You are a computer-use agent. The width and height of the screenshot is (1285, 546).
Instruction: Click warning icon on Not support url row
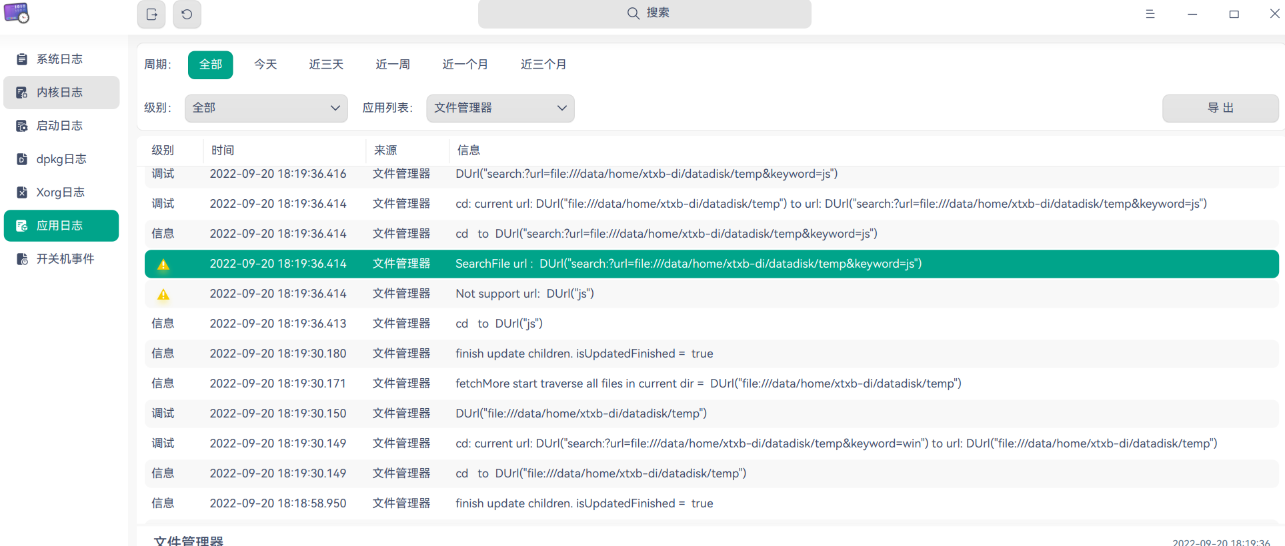point(163,294)
